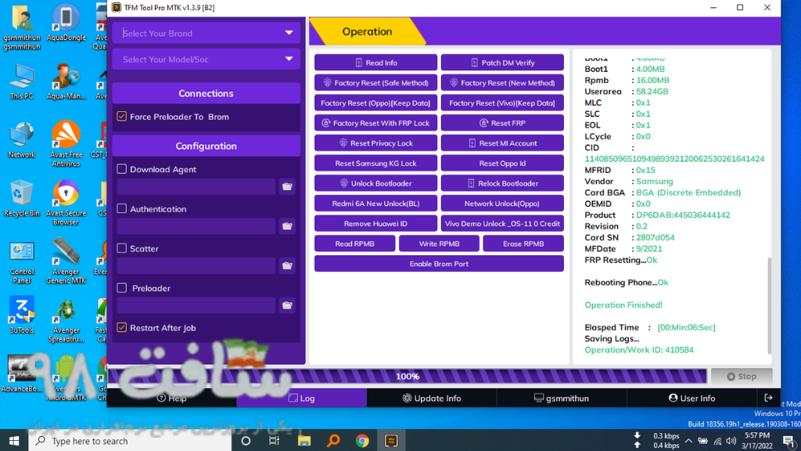This screenshot has width=801, height=451.
Task: Open Network desktop icon
Action: (21, 140)
